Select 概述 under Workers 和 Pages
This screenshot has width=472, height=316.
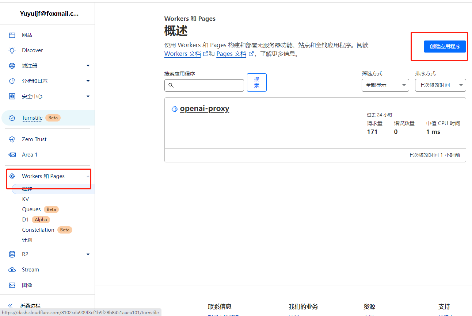27,189
